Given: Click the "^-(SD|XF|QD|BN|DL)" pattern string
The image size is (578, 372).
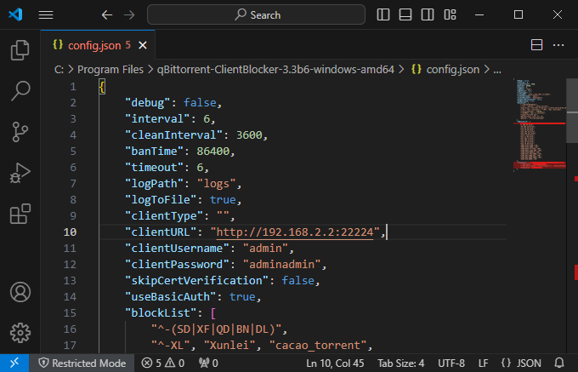Looking at the screenshot, I should click(217, 329).
